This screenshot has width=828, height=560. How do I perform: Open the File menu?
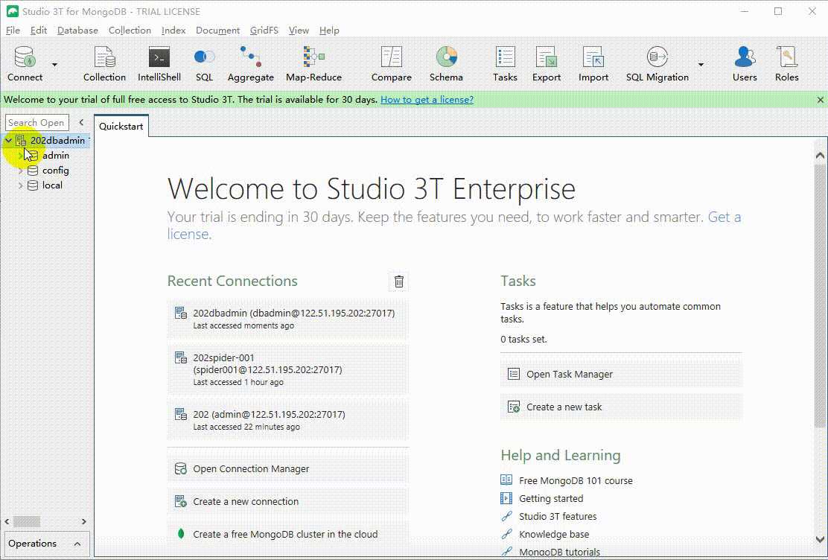pos(13,30)
